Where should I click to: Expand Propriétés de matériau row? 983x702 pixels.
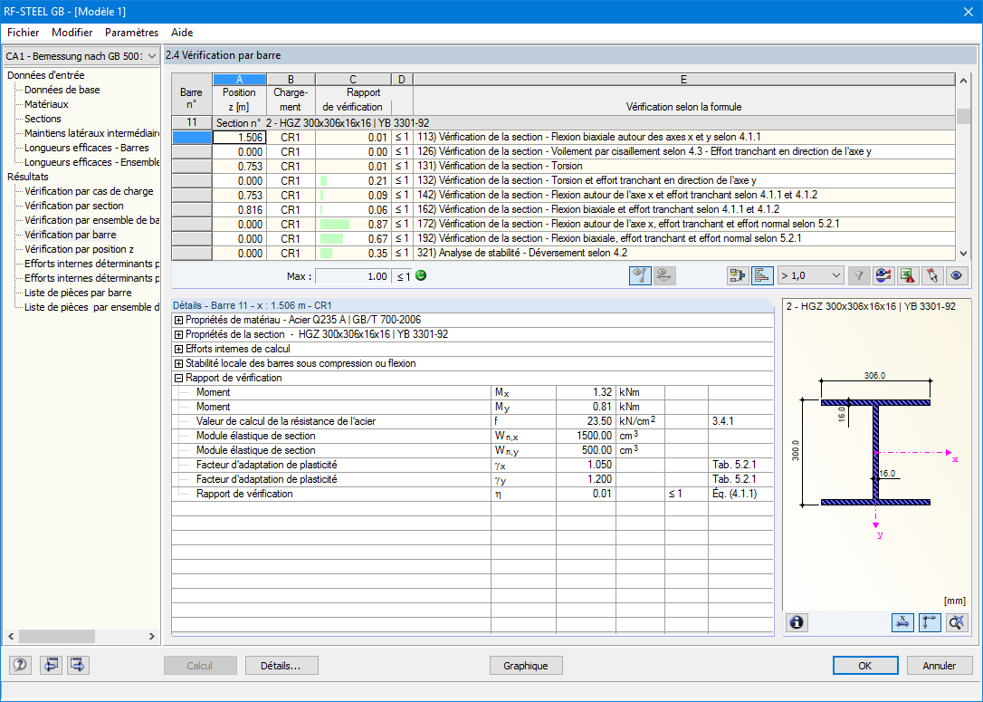(178, 320)
